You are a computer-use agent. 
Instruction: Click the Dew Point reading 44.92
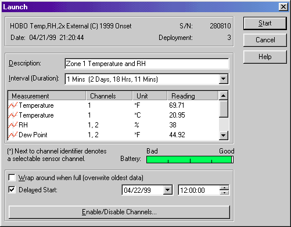pos(177,135)
